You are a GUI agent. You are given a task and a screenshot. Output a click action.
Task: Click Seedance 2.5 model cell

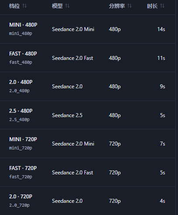pyautogui.click(x=67, y=115)
